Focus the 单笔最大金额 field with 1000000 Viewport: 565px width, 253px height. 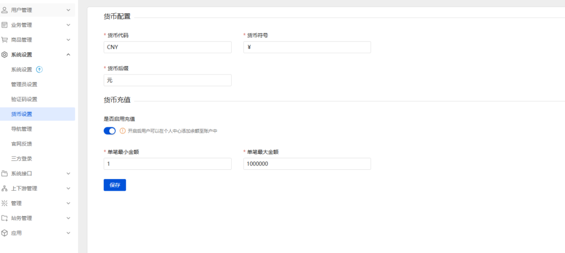pos(307,164)
